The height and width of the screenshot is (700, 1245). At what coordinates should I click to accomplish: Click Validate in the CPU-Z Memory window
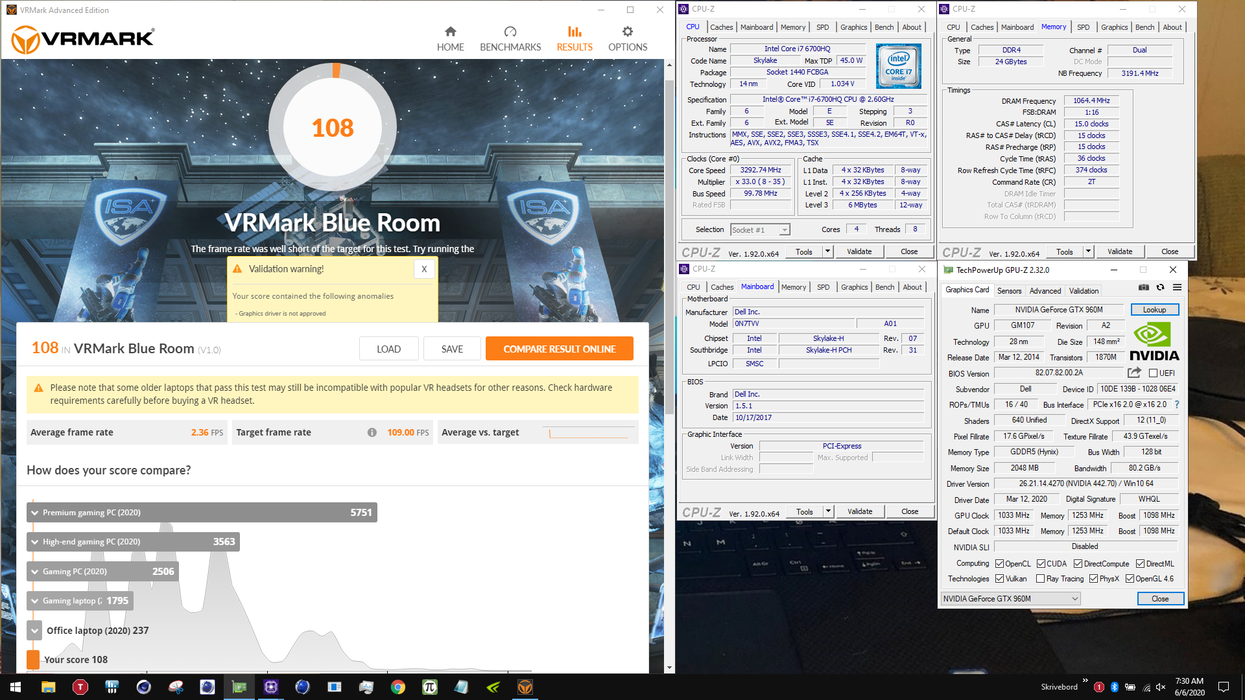click(1120, 251)
